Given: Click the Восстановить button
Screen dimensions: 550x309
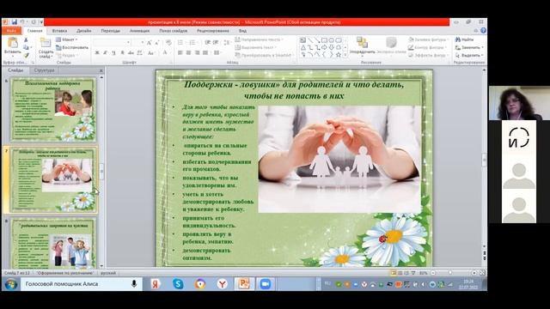Looking at the screenshot, I should 72,47.
